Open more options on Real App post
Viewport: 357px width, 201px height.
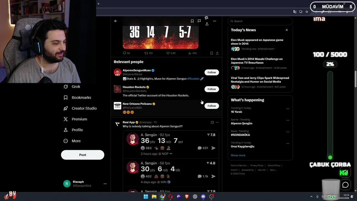pyautogui.click(x=217, y=122)
